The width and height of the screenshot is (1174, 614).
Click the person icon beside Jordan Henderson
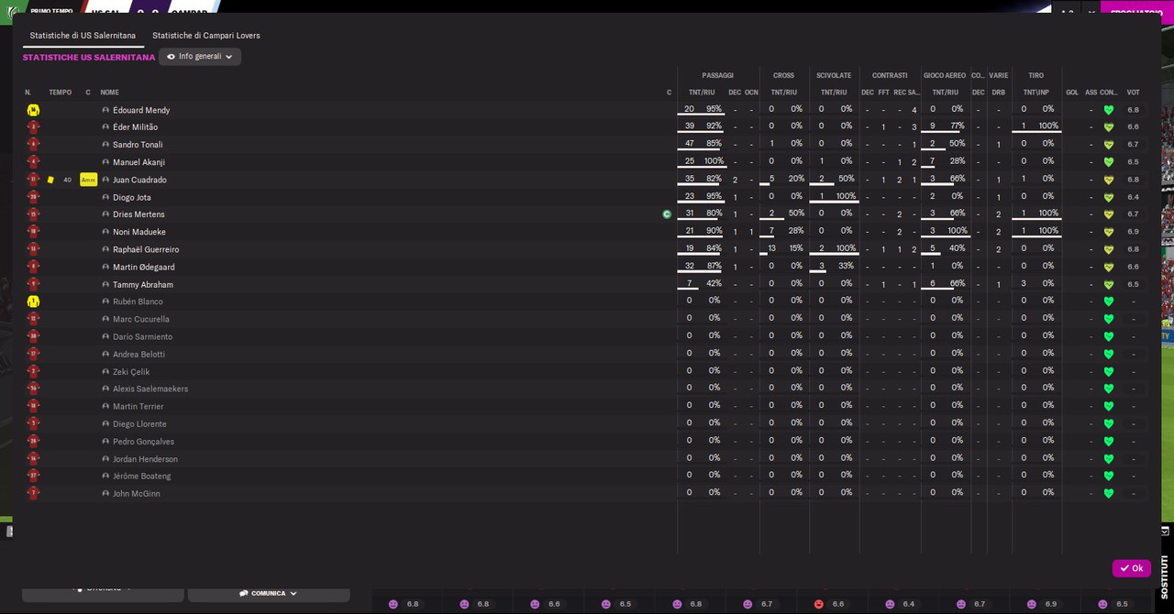(x=105, y=459)
